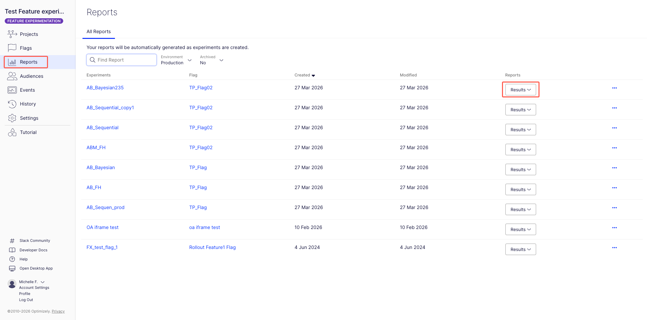Click the History clock icon
This screenshot has height=320, width=647.
tap(12, 104)
